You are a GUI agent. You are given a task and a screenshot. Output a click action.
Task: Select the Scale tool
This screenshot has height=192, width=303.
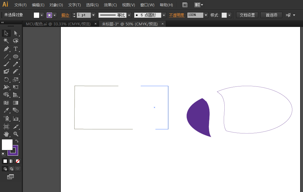(x=16, y=80)
